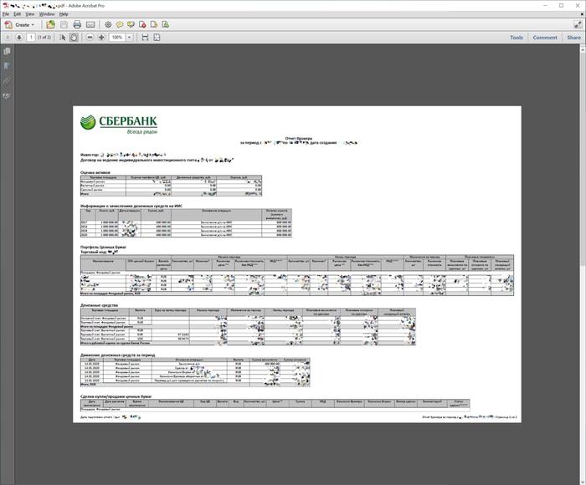Click the Open file folder icon

point(50,24)
